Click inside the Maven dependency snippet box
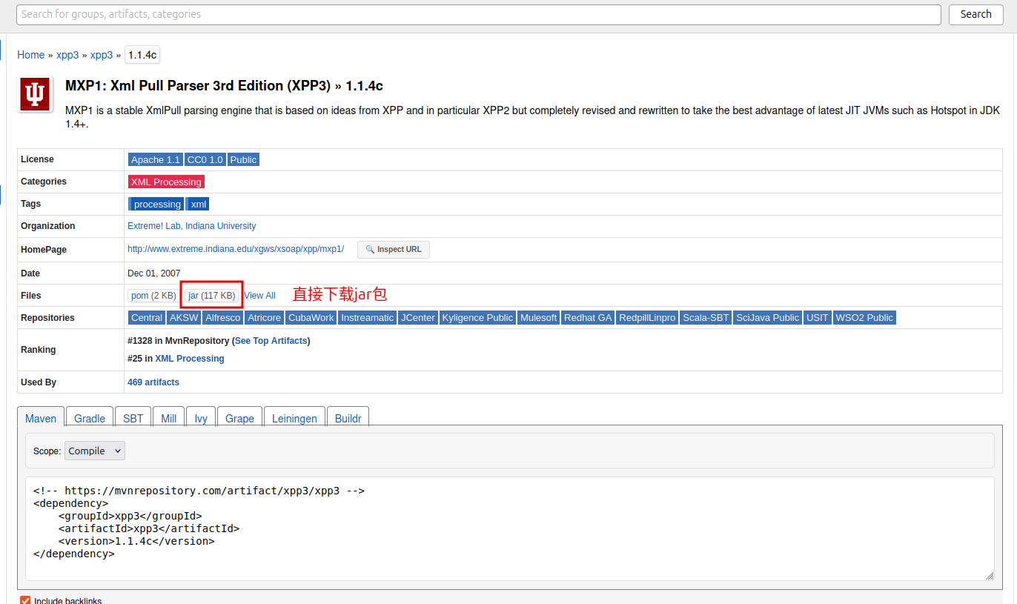Screen dimensions: 1017x604 click(x=509, y=528)
